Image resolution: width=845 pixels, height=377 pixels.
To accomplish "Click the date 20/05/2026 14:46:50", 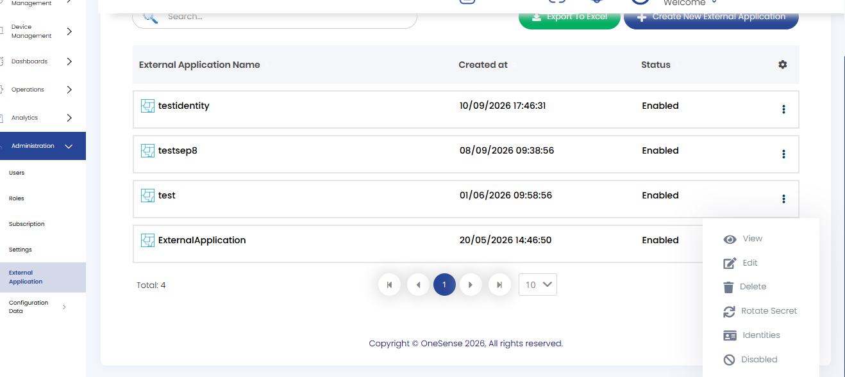I will pyautogui.click(x=505, y=241).
